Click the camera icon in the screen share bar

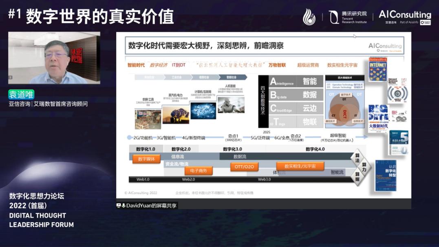pos(119,206)
